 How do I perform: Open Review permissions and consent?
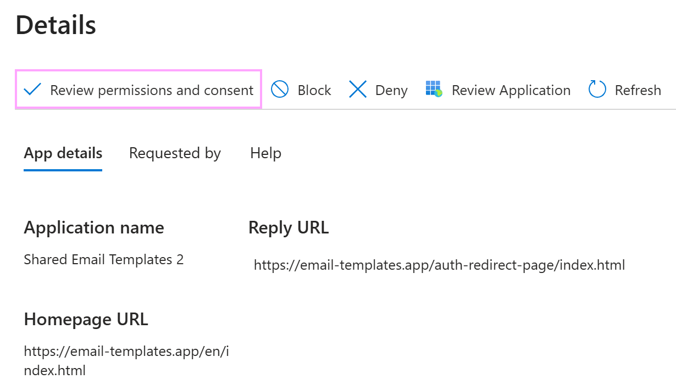coord(152,90)
